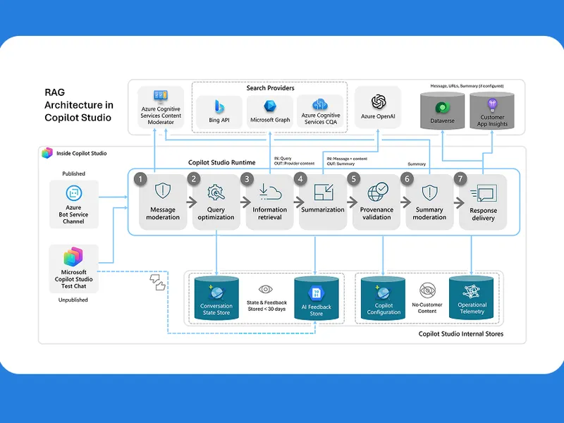
Task: Click the 'State & Feedback Stored < 30 days' text
Action: click(266, 306)
